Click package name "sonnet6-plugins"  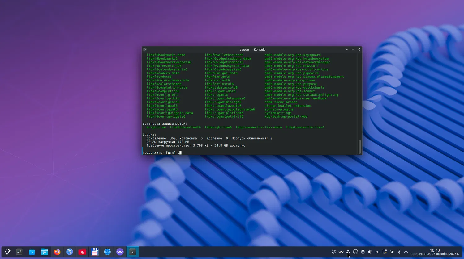tap(279, 109)
